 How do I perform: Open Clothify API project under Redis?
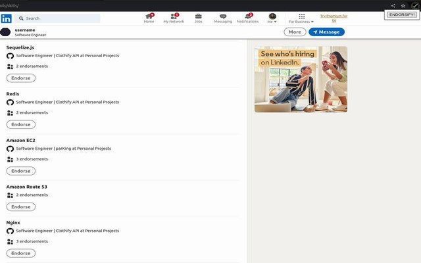pyautogui.click(x=67, y=102)
